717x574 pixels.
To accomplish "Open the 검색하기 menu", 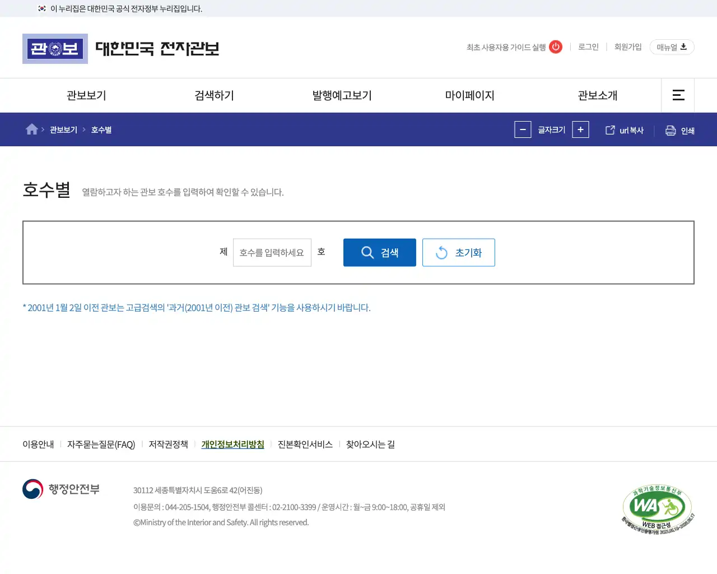I will point(213,95).
